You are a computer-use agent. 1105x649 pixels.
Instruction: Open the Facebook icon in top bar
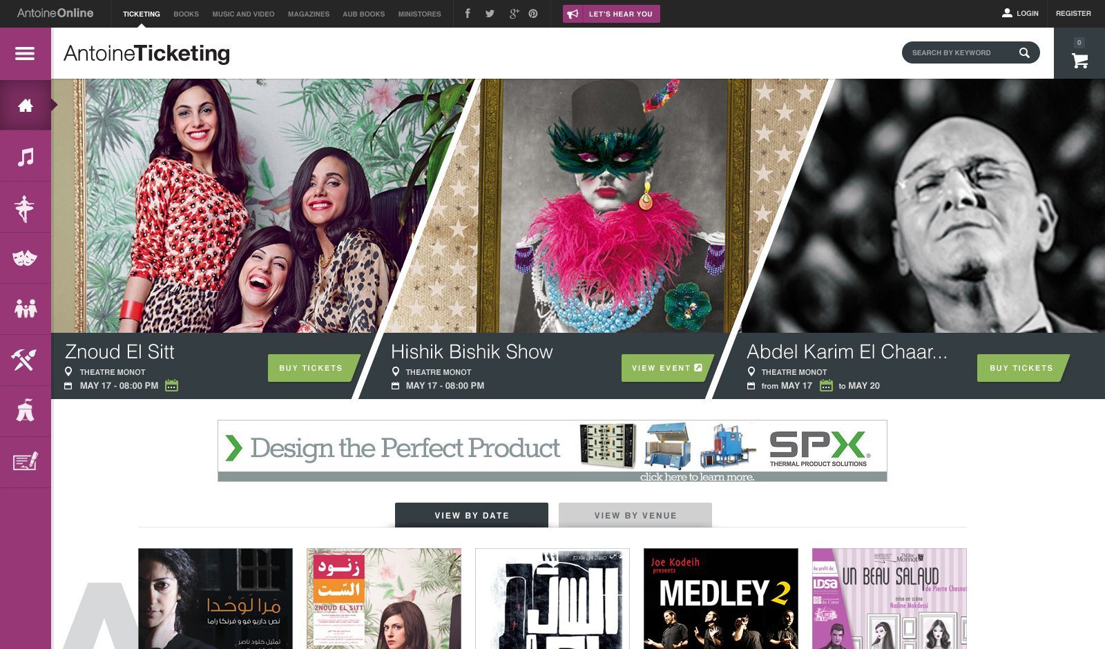pyautogui.click(x=468, y=13)
